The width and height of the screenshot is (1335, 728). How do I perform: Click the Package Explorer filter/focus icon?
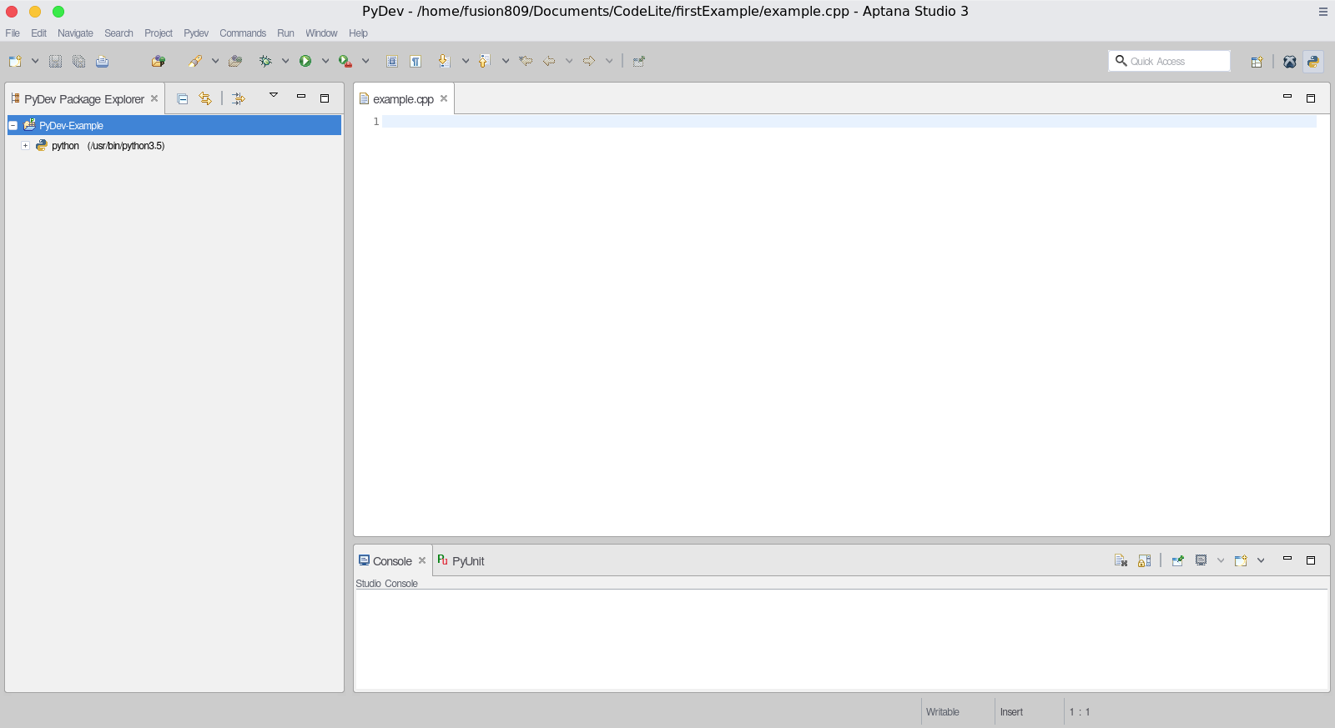239,98
